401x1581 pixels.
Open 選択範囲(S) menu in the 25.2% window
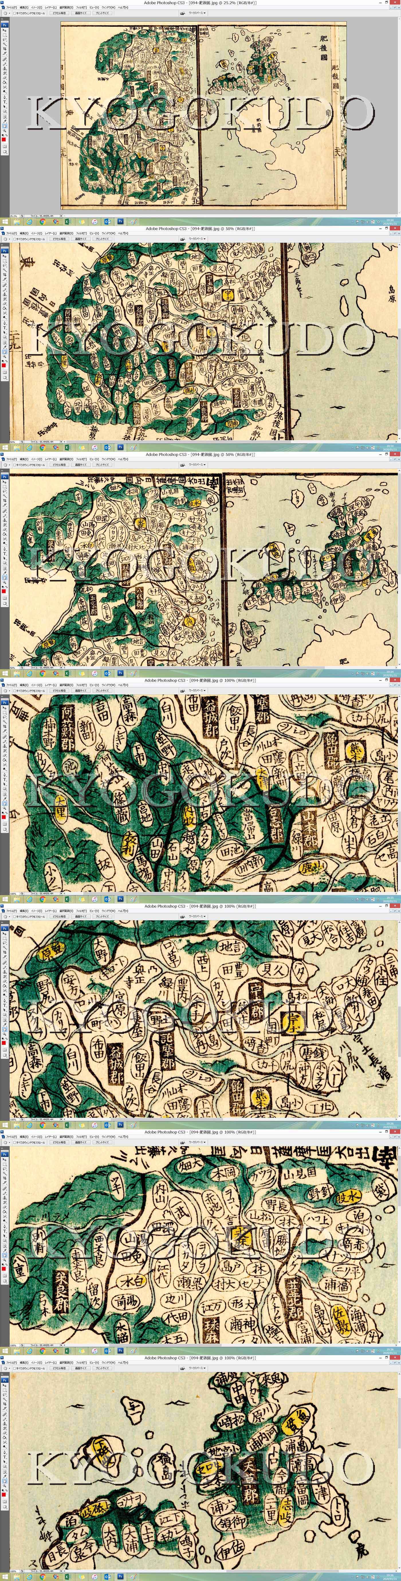[x=66, y=7]
